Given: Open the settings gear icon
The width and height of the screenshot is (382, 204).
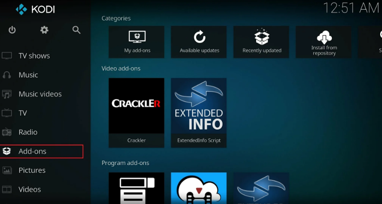Looking at the screenshot, I should pos(44,30).
